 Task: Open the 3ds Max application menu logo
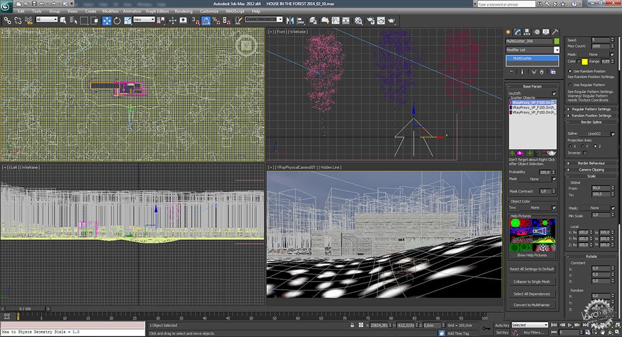[x=6, y=7]
